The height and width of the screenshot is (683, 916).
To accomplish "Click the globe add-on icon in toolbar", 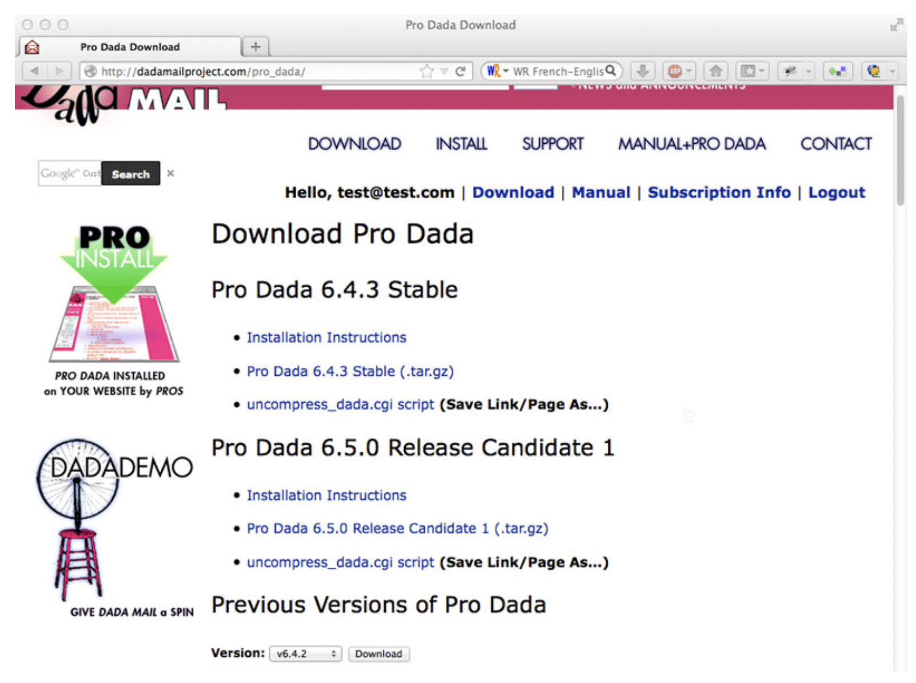I will (873, 71).
